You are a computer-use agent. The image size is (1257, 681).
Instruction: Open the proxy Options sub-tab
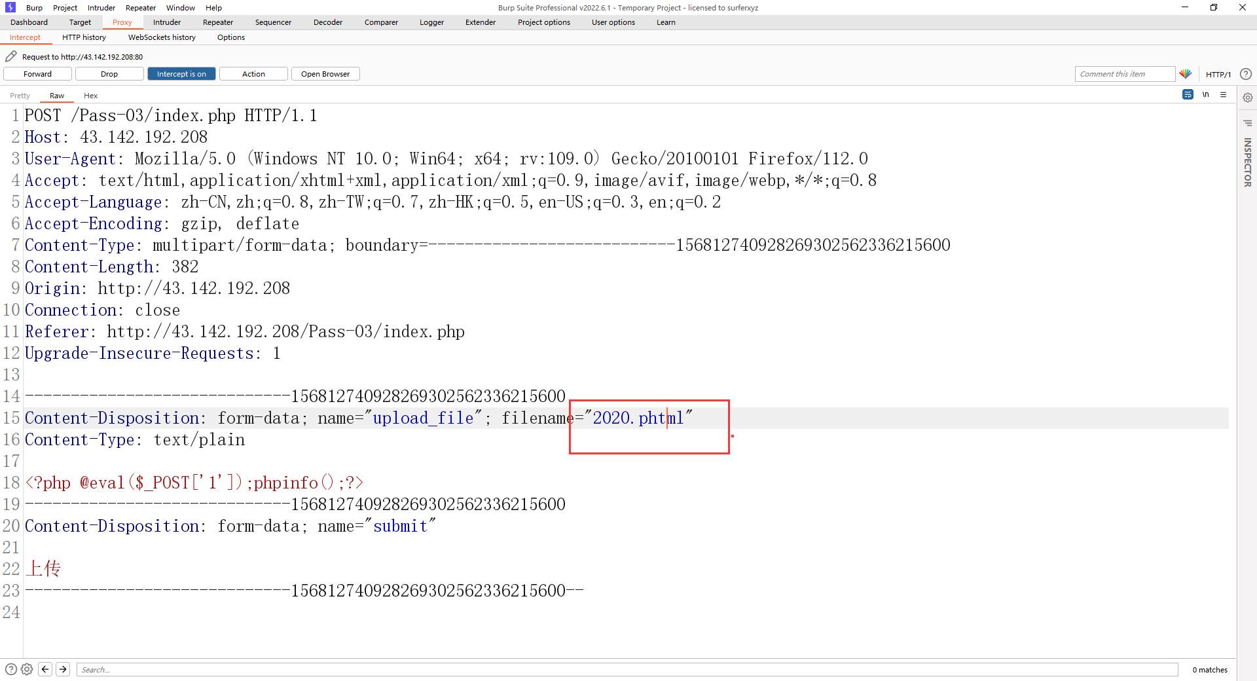click(231, 37)
